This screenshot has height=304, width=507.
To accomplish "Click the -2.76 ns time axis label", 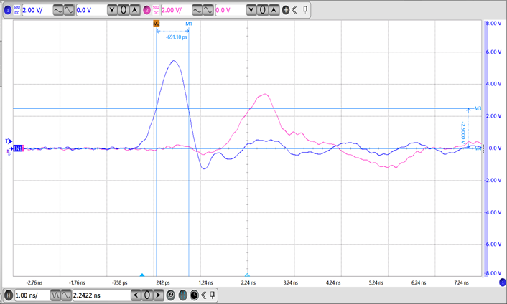I will pyautogui.click(x=34, y=283).
